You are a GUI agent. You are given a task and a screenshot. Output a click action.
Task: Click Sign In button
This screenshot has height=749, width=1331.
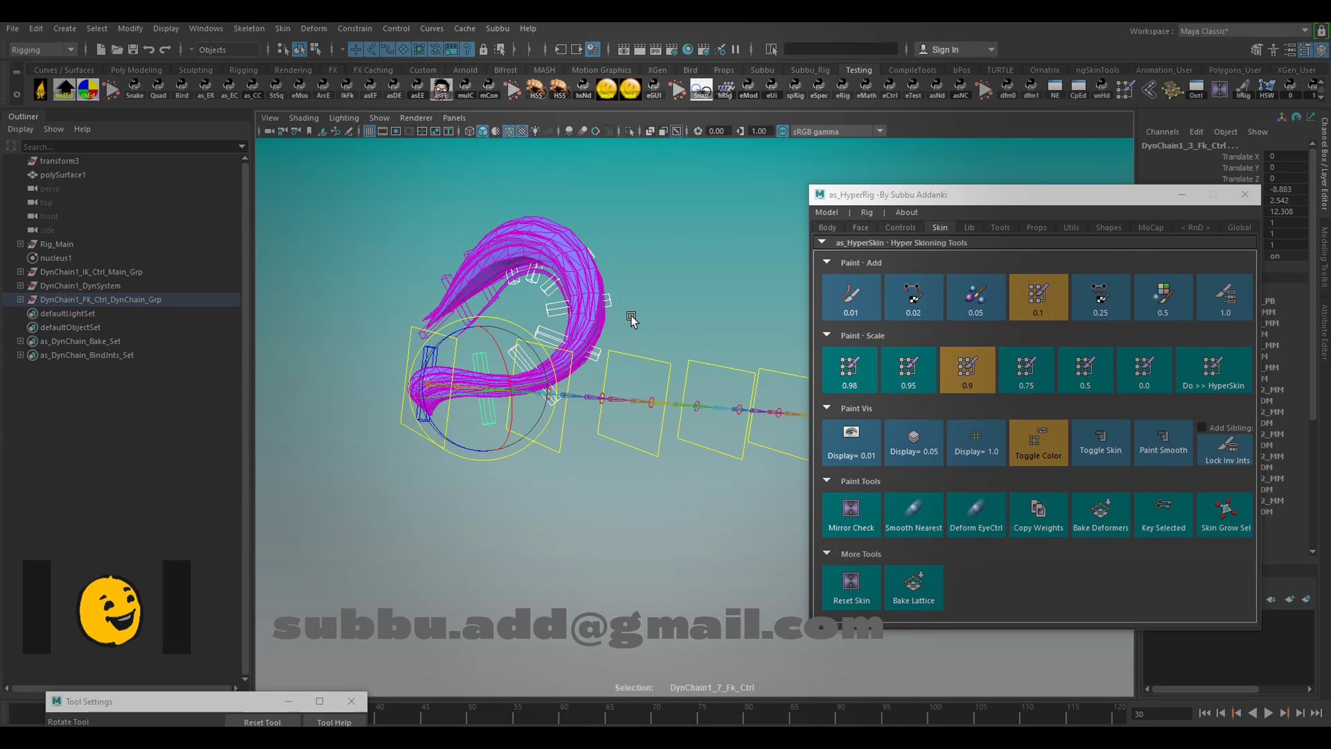pos(956,49)
